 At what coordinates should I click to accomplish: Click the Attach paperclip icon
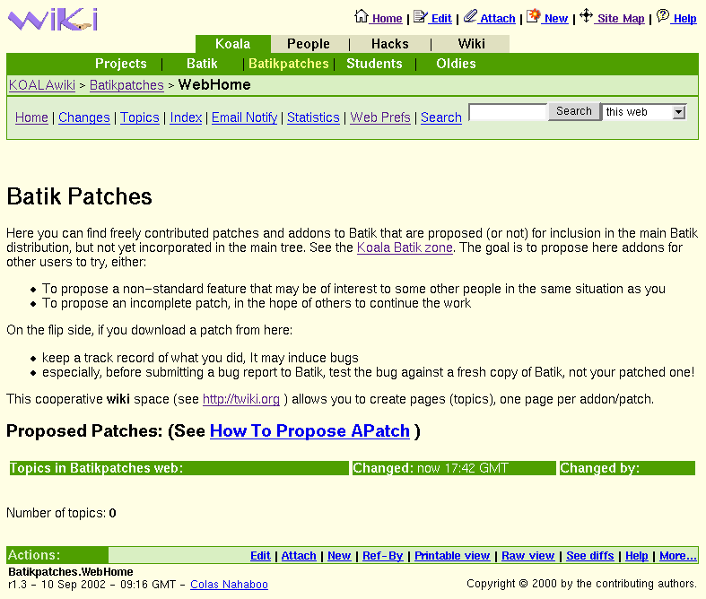tap(470, 16)
